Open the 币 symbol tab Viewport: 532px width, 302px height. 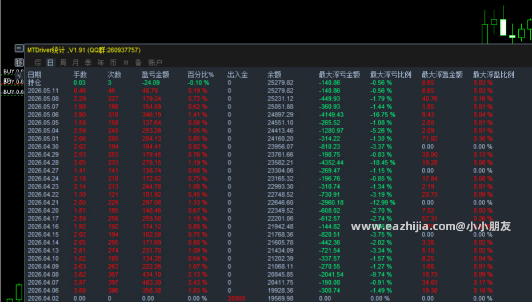(113, 63)
